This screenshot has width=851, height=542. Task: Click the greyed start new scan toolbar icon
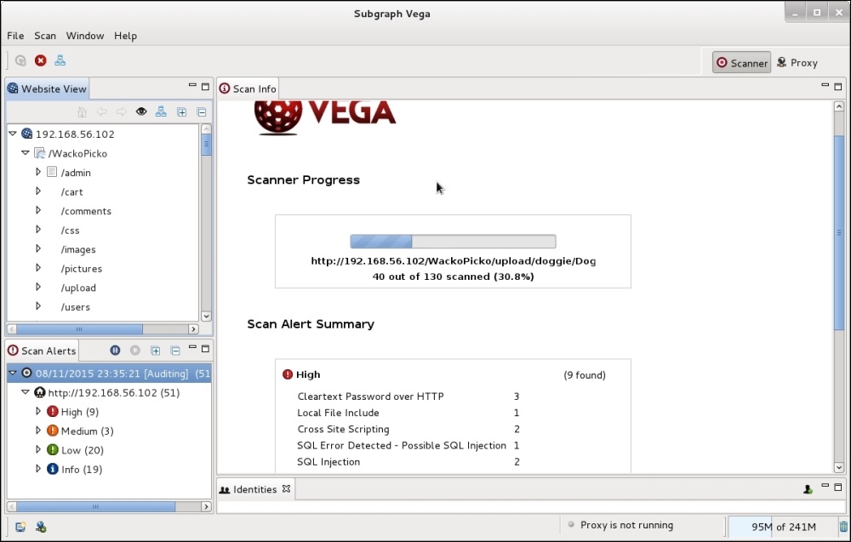[x=20, y=60]
